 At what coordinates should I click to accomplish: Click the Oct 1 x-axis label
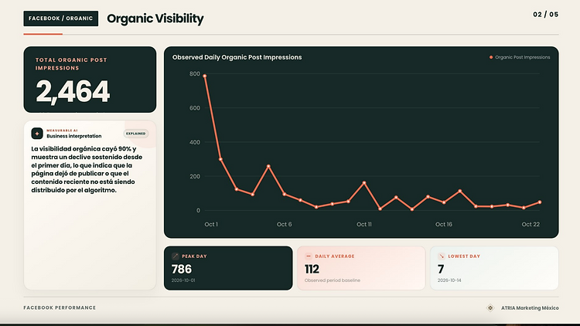[x=211, y=224]
